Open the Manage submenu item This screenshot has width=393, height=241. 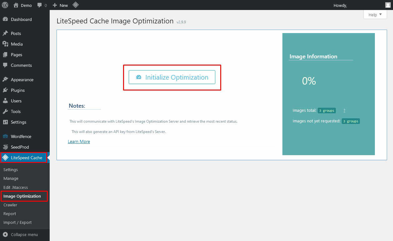(11, 178)
